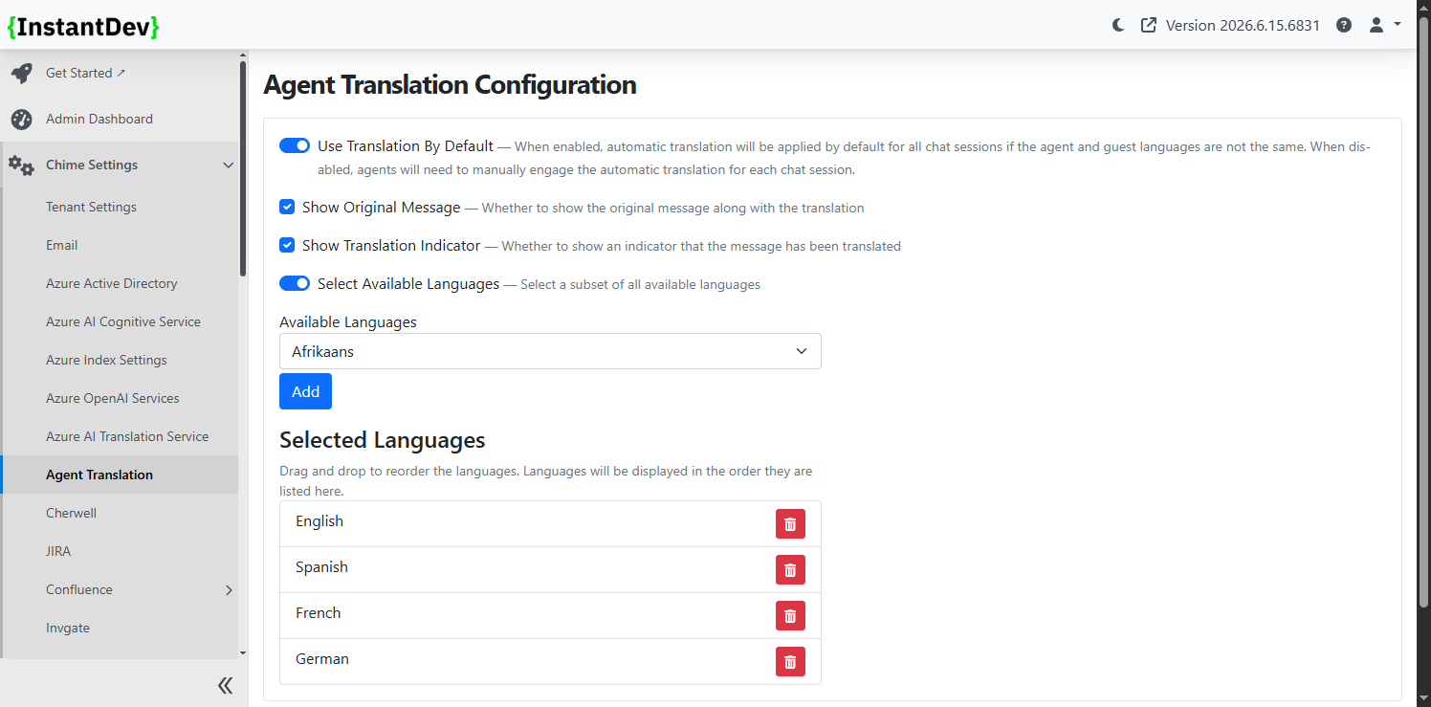
Task: Turn off Select Available Languages switch
Action: 295,283
